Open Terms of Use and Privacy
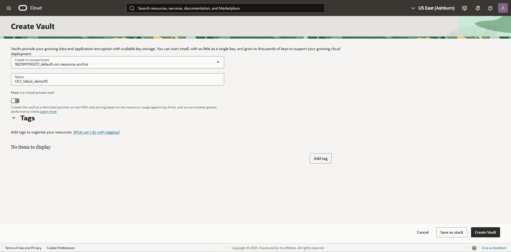Image resolution: width=511 pixels, height=252 pixels. (x=23, y=248)
